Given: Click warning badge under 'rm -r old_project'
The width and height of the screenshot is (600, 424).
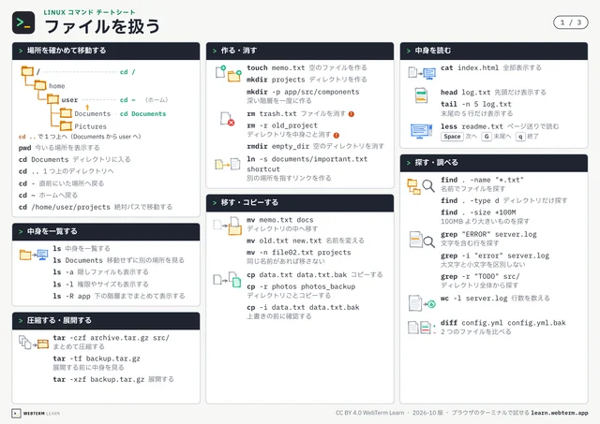Looking at the screenshot, I should 337,135.
